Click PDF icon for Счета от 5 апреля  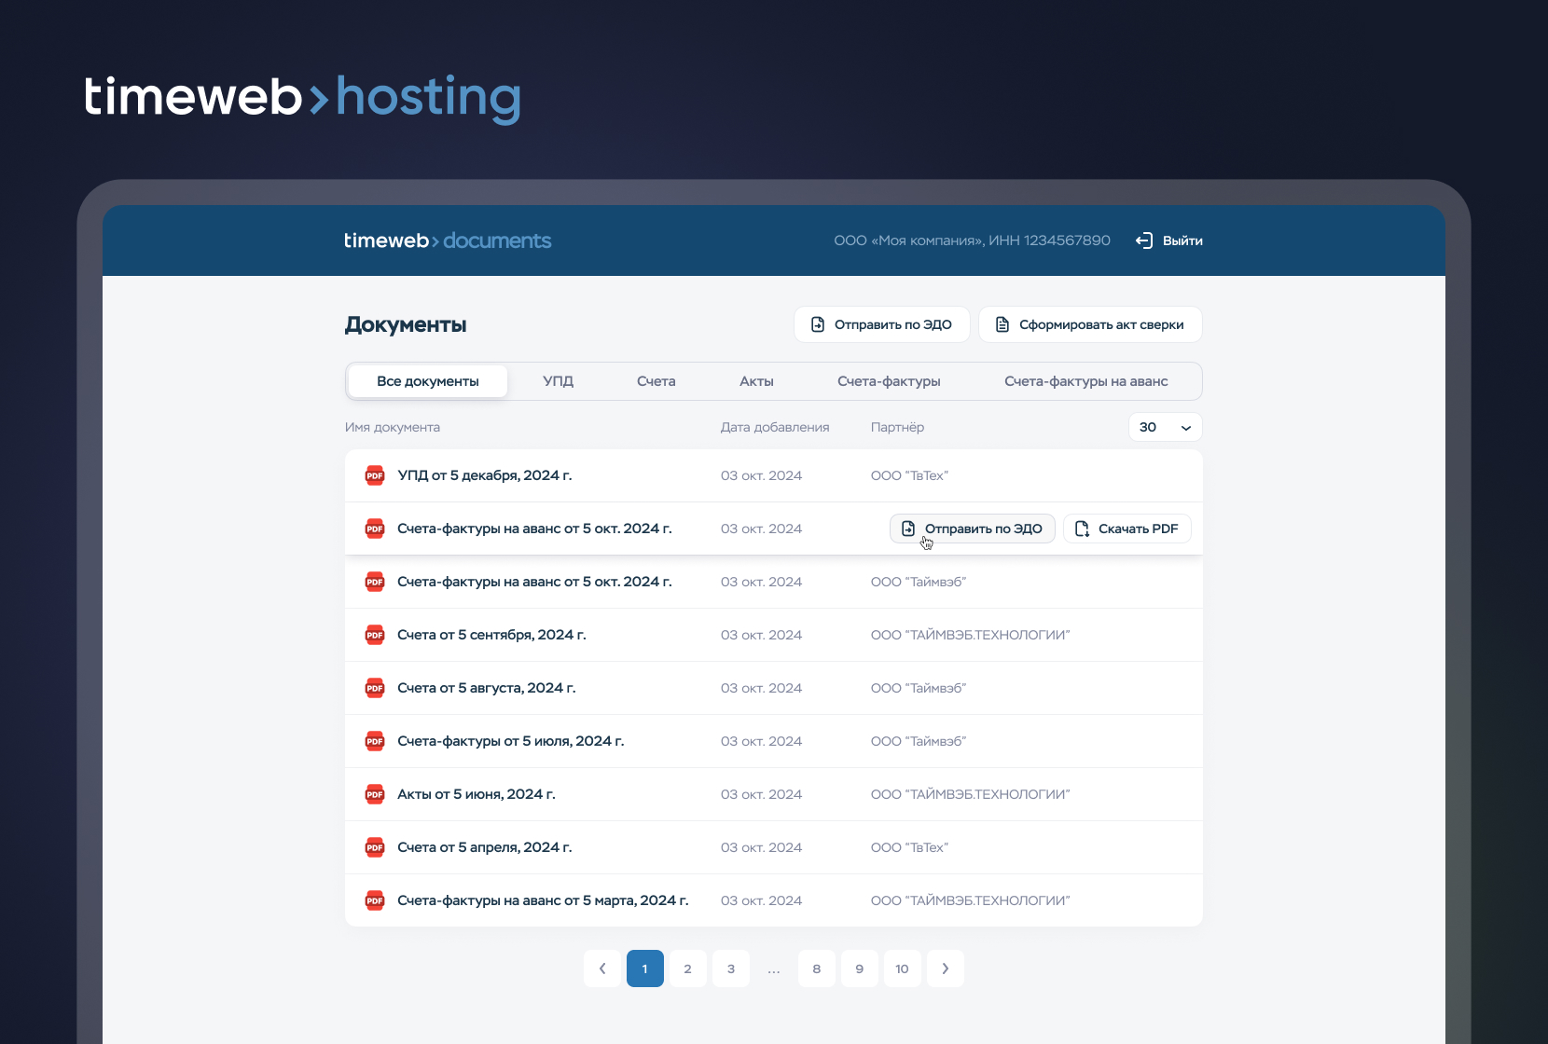pyautogui.click(x=375, y=847)
